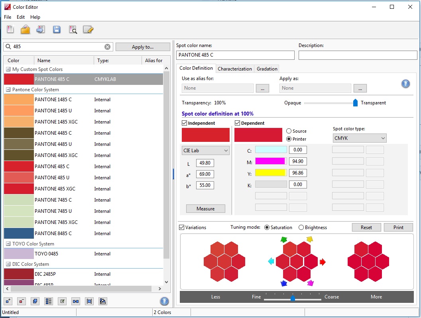Image resolution: width=421 pixels, height=318 pixels.
Task: Open the Edit menu
Action: click(x=21, y=17)
